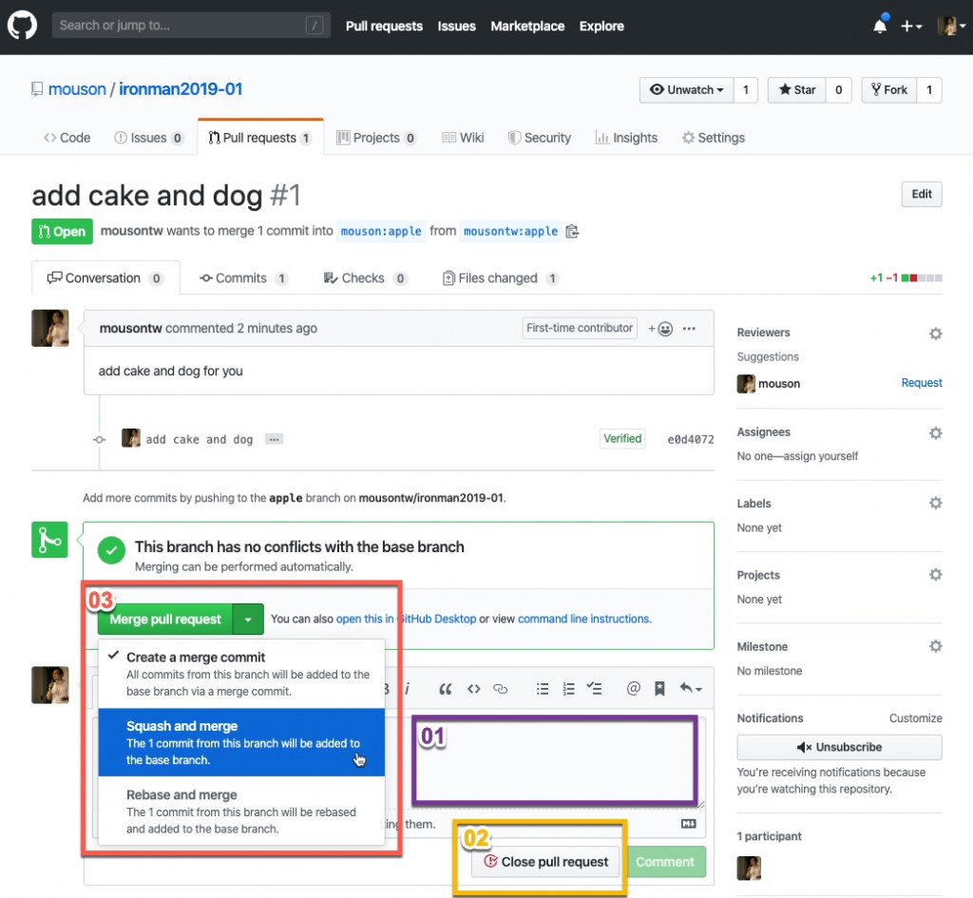This screenshot has width=973, height=898.
Task: Add a bulleted list
Action: point(542,689)
